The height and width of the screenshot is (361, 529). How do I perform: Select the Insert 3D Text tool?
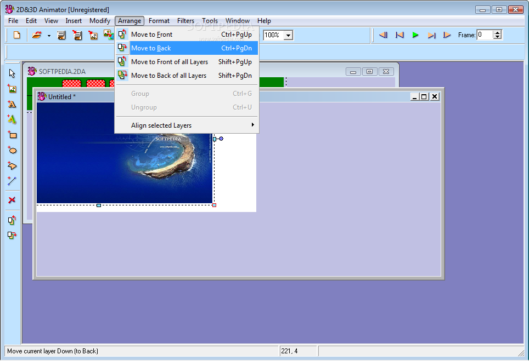12,119
